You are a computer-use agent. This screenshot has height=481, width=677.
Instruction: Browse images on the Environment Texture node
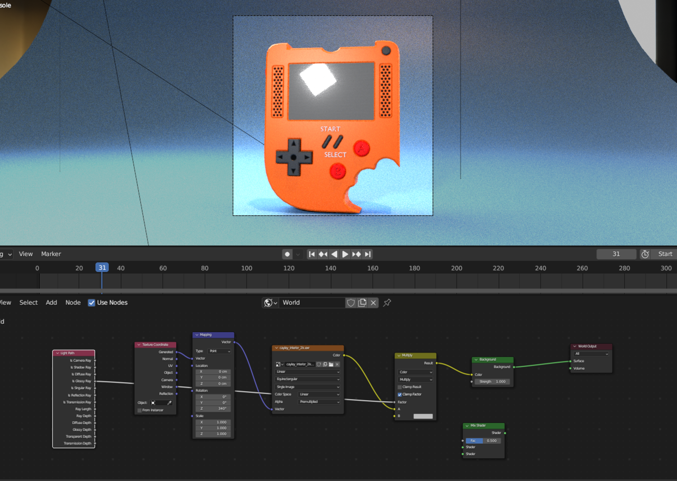(278, 365)
